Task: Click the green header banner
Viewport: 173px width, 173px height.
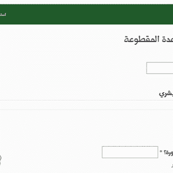Action: coord(86,14)
